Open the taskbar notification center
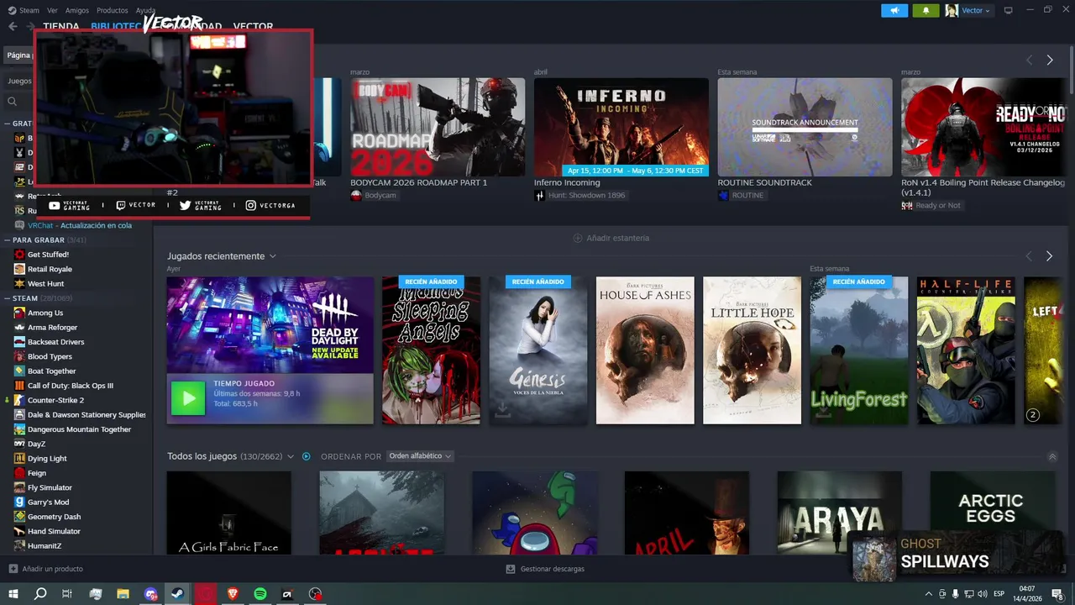Image resolution: width=1075 pixels, height=605 pixels. coord(1058,594)
